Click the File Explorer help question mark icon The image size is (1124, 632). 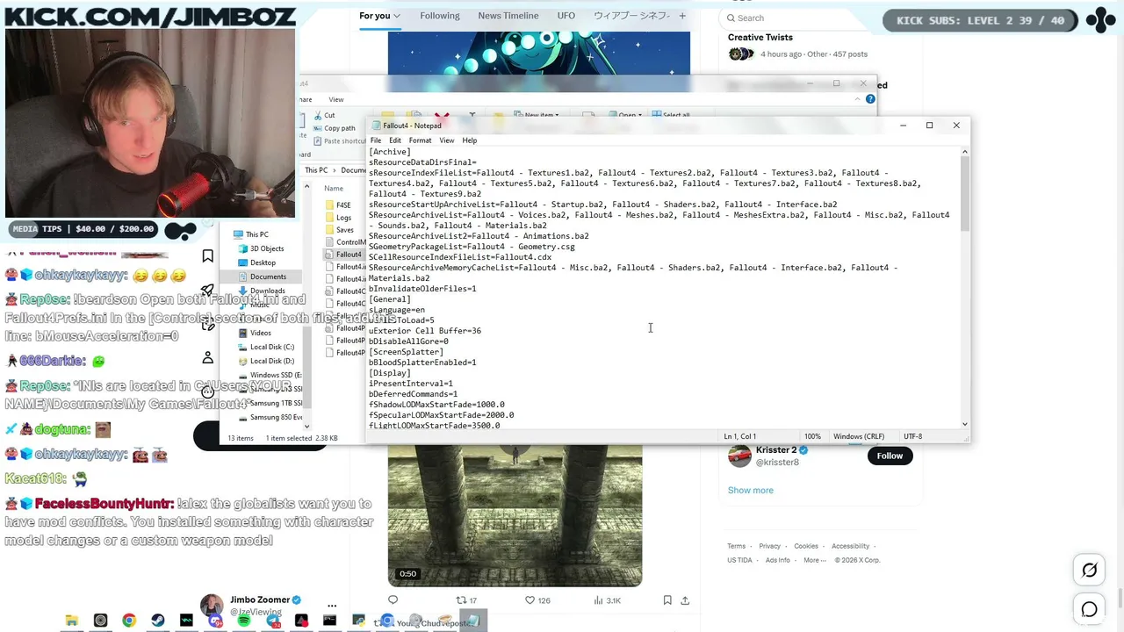tap(870, 99)
